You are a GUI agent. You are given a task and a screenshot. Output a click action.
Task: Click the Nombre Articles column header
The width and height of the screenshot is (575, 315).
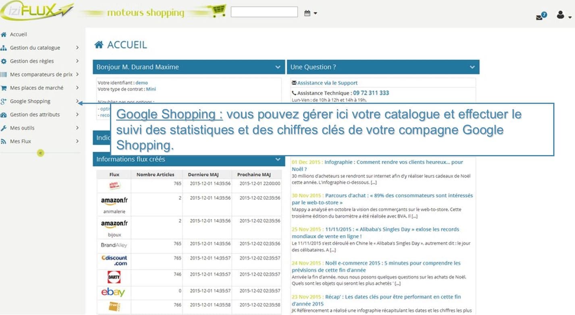click(x=156, y=174)
